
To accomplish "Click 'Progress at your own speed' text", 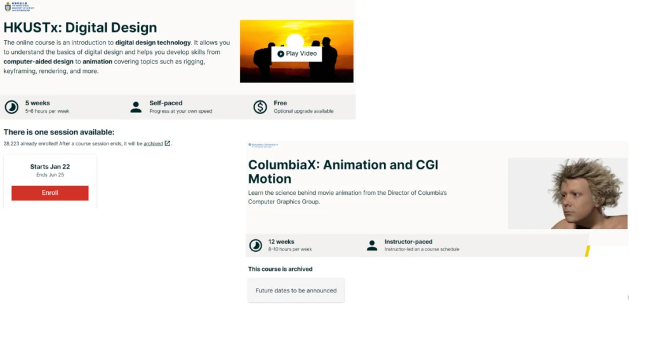I will tap(181, 112).
